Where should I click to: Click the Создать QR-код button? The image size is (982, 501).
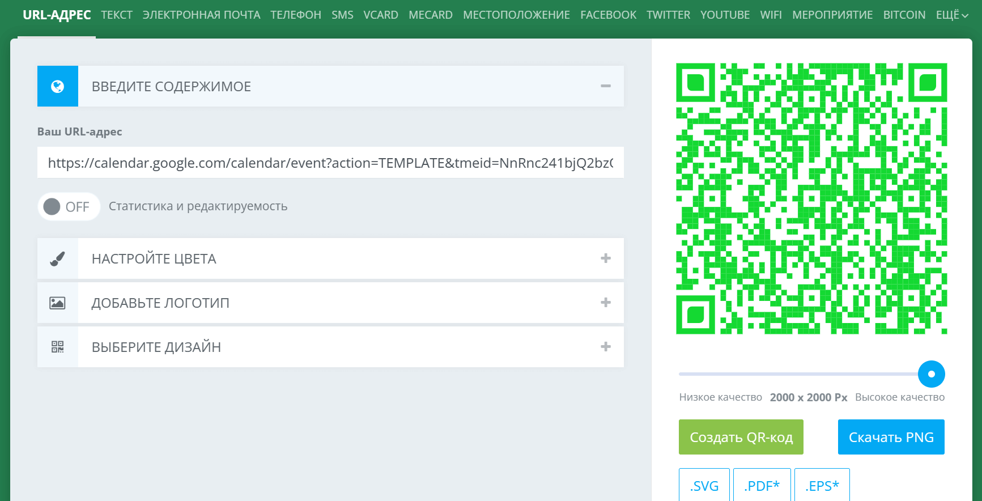click(741, 437)
